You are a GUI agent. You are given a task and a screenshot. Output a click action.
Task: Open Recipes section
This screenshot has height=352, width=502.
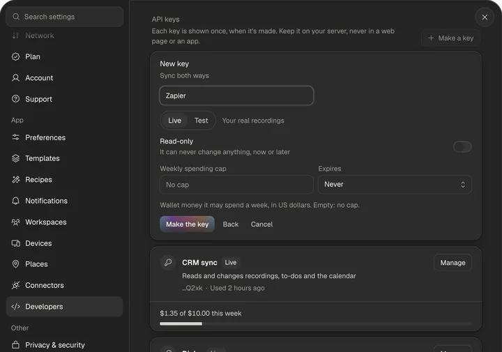pyautogui.click(x=64, y=180)
